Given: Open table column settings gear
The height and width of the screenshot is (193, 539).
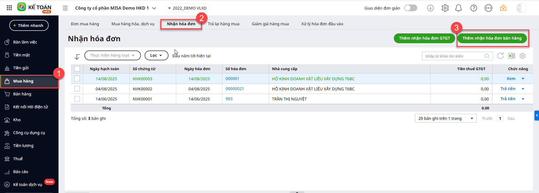Looking at the screenshot, I should (522, 56).
